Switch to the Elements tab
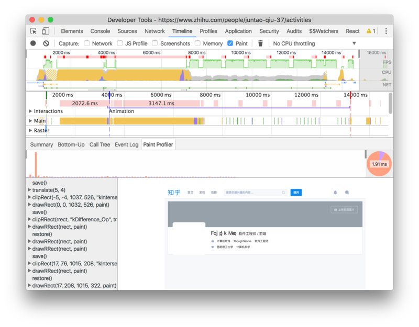The width and height of the screenshot is (419, 327). click(x=72, y=31)
